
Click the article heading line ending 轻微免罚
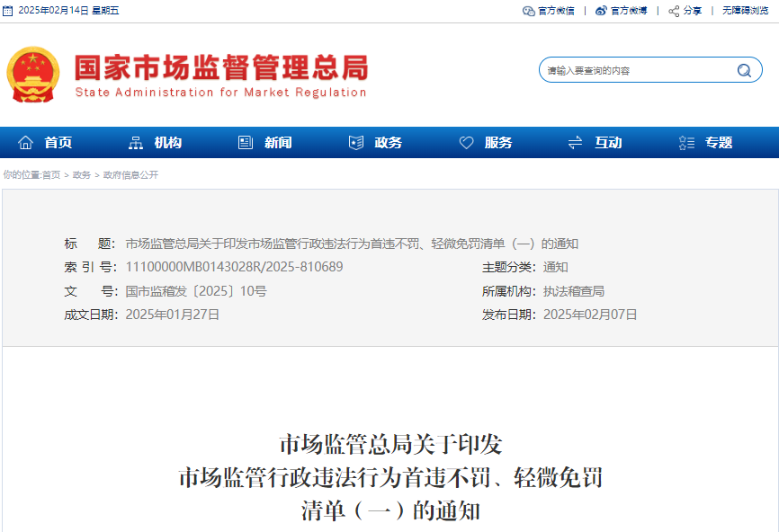390,477
